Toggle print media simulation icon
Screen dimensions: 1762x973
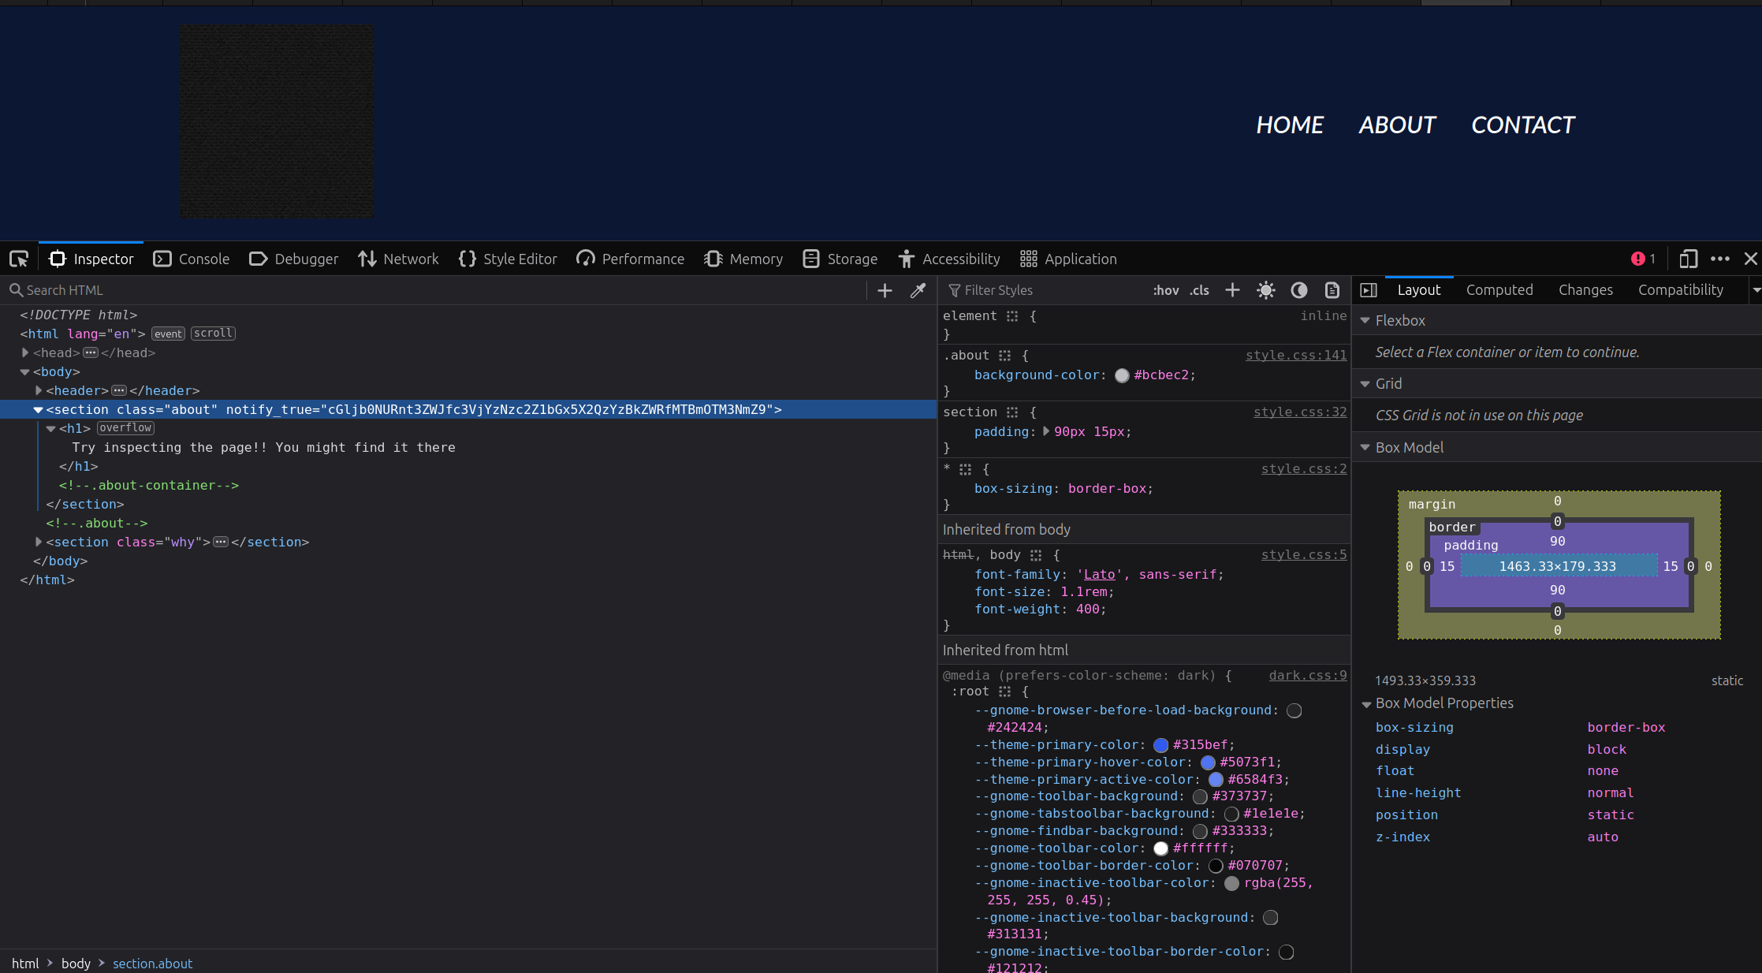point(1332,290)
